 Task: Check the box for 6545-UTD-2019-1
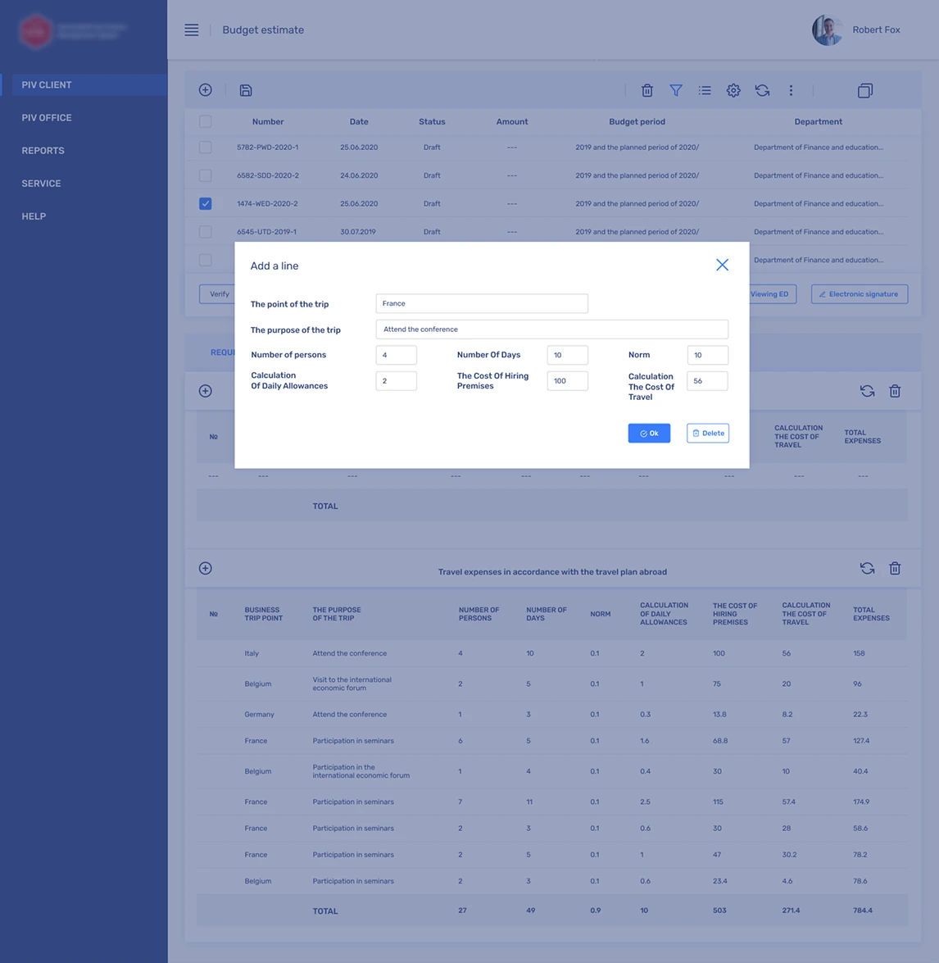[206, 232]
